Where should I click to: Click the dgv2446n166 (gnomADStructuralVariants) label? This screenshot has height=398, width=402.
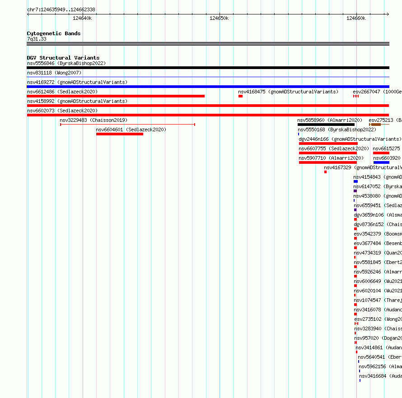point(350,139)
